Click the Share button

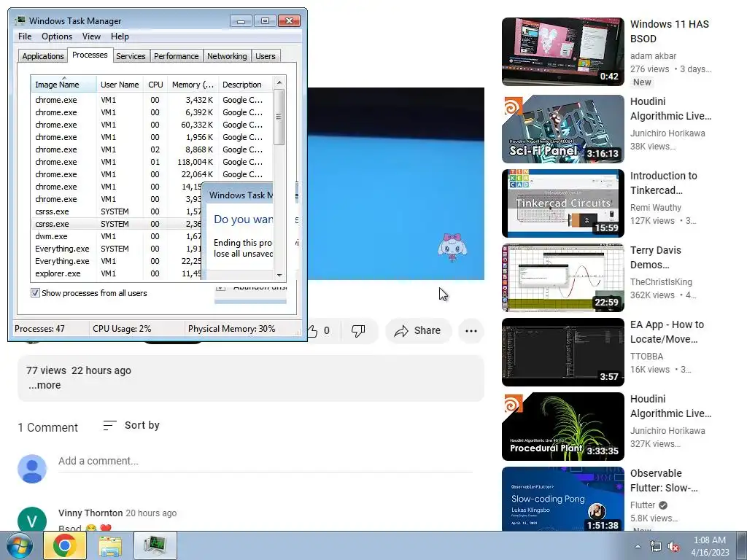coord(418,330)
